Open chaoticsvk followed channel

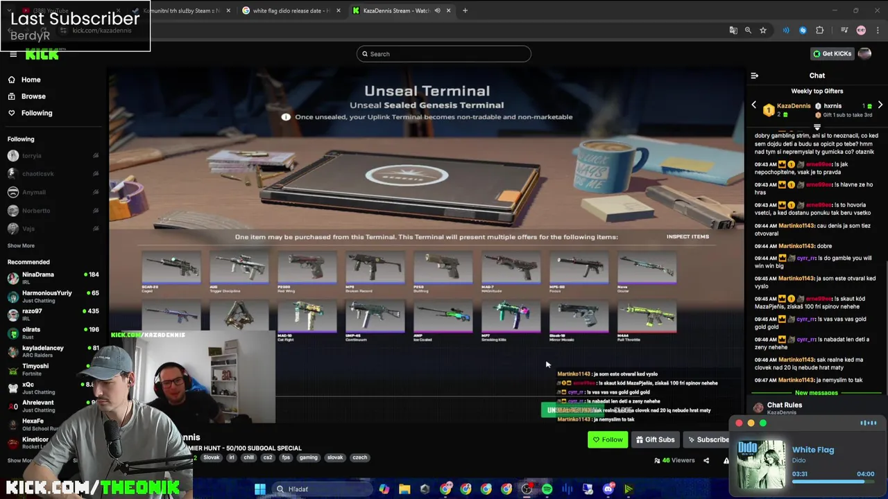pos(53,174)
